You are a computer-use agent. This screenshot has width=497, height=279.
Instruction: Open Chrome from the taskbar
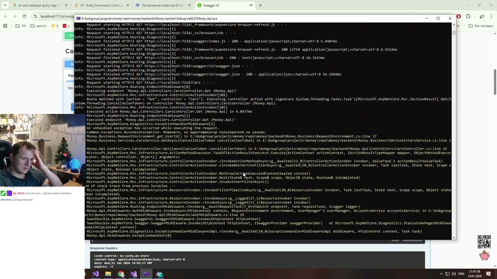pyautogui.click(x=121, y=274)
